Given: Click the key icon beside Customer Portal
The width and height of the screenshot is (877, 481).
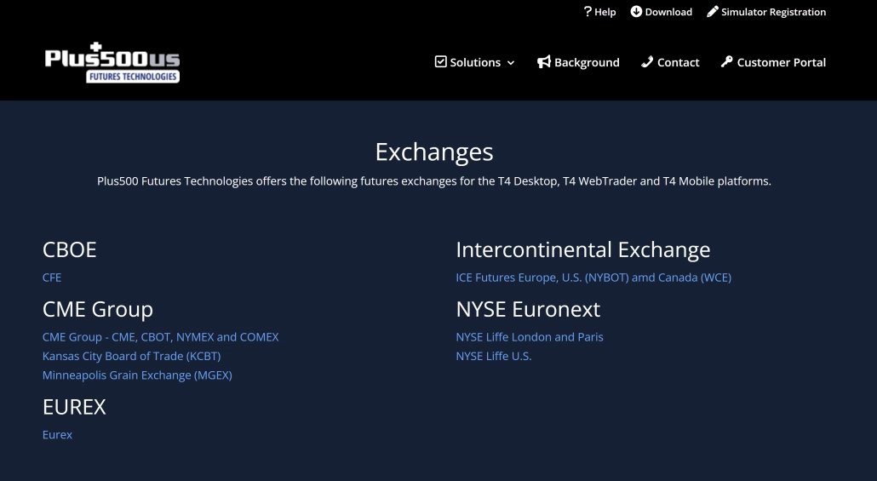Looking at the screenshot, I should click(726, 62).
